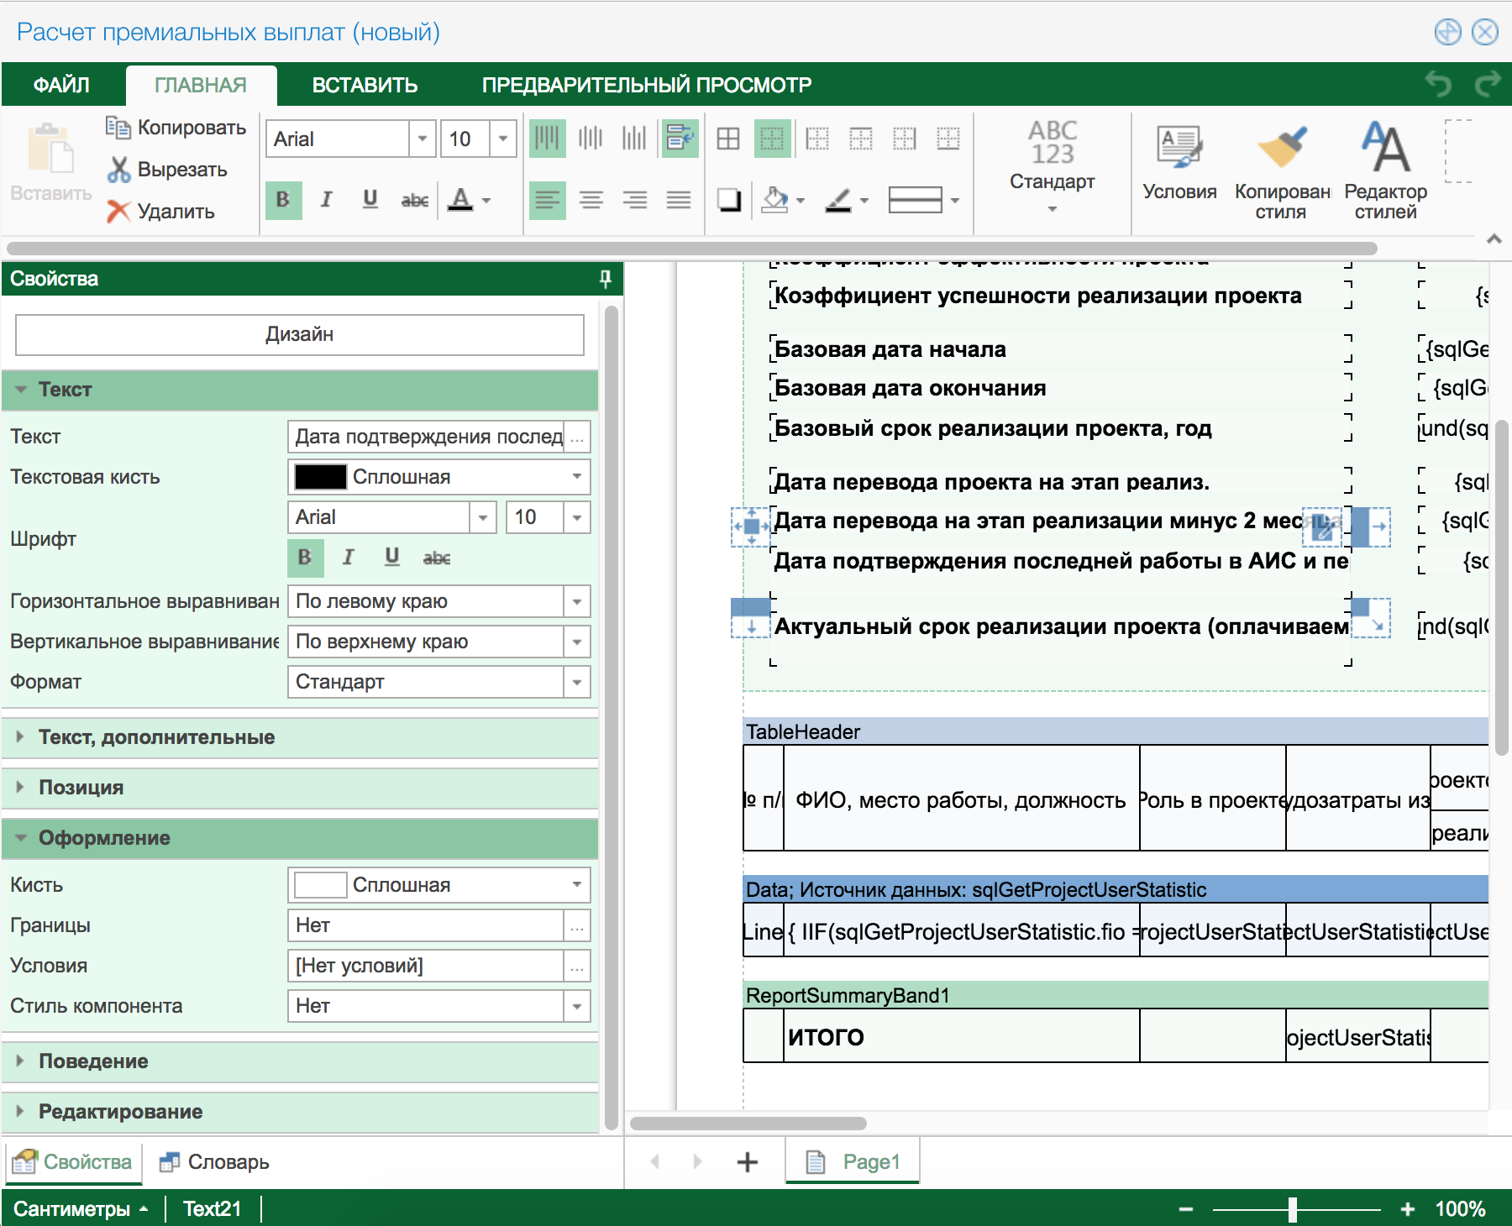Add a new page with plus button

(x=747, y=1162)
